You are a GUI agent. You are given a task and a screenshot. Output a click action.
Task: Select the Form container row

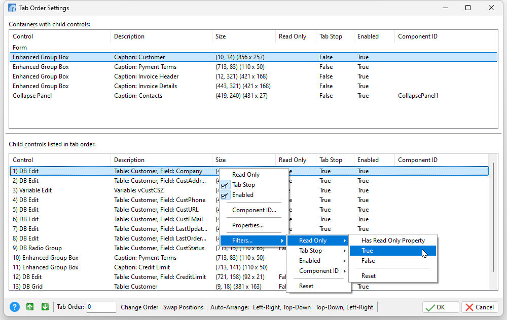coord(253,48)
